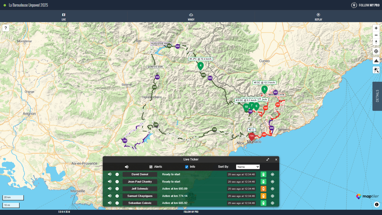Viewport: 382px width, 215px height.
Task: Zoom in on the map
Action: (376, 28)
